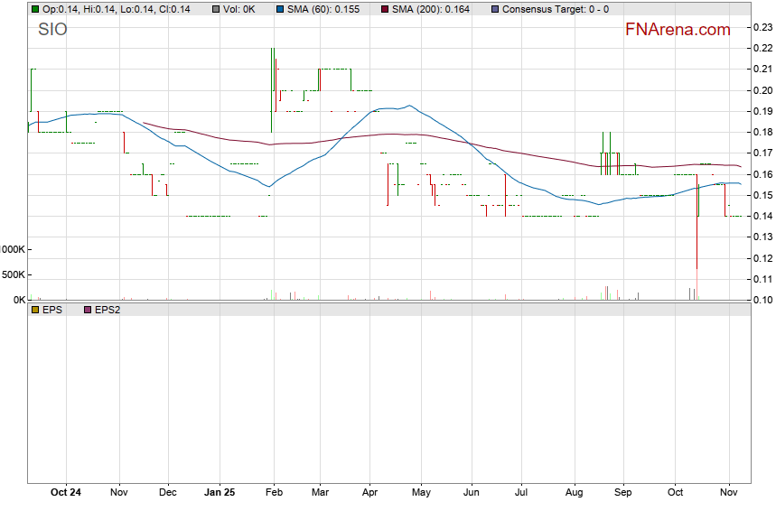Screen dimensions: 776x511
Task: Click the yellow EPS legend square
Action: [35, 310]
